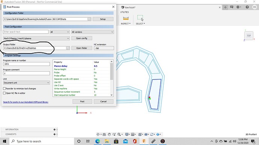Click the Post button

pyautogui.click(x=82, y=102)
